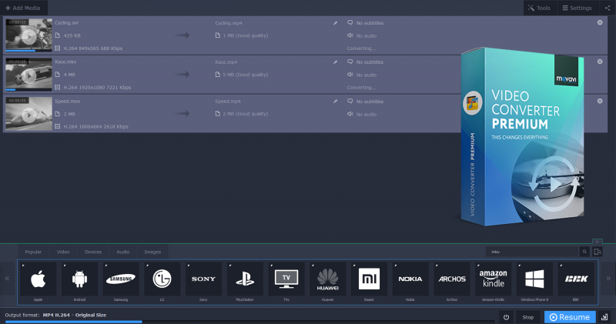This screenshot has width=616, height=324.
Task: Click the power shutdown-after-conversion icon
Action: tap(506, 317)
